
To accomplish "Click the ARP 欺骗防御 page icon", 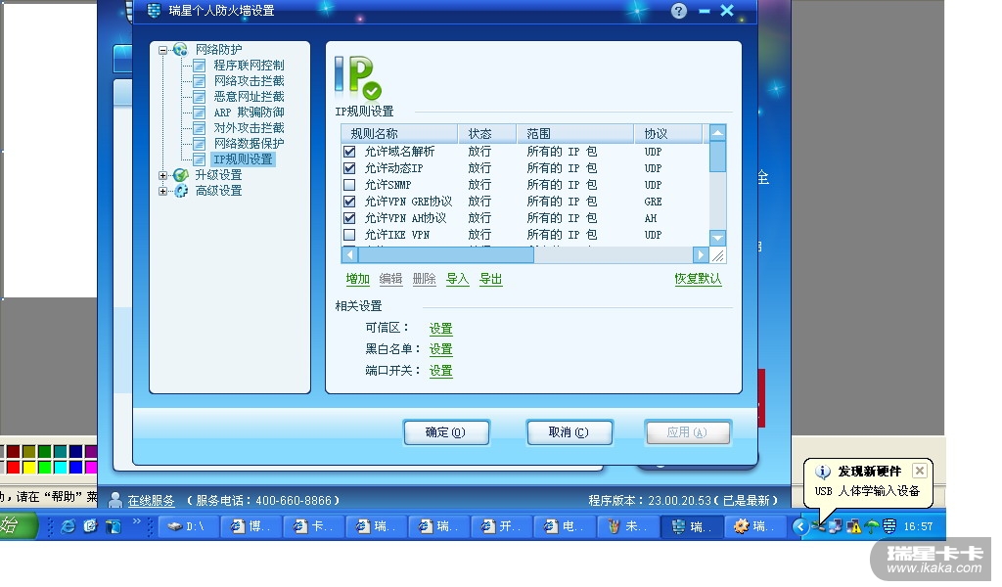I will [200, 113].
